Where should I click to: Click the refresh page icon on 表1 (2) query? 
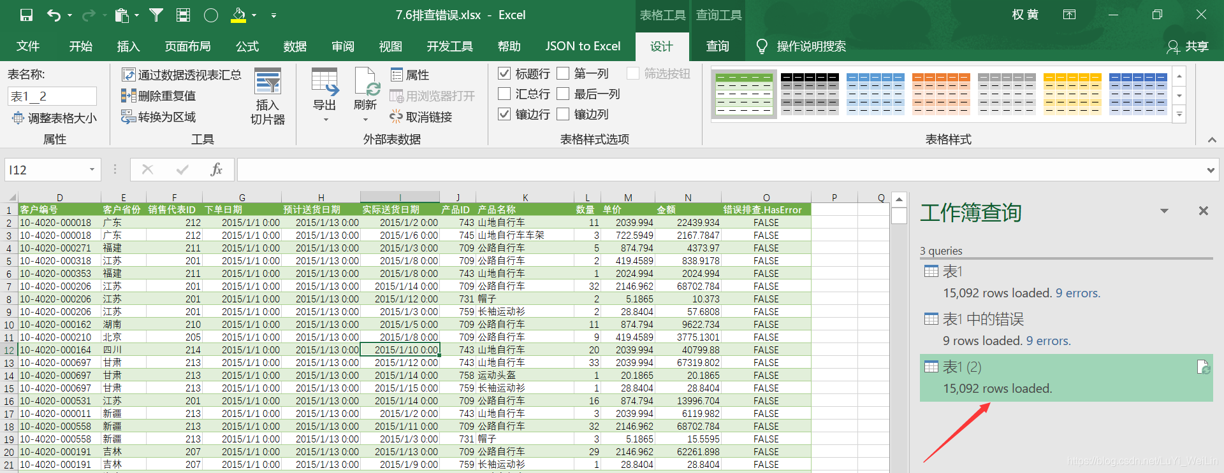(1203, 367)
